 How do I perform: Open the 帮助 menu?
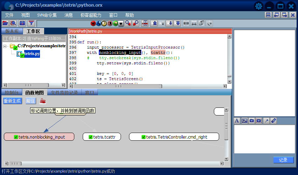point(129,15)
